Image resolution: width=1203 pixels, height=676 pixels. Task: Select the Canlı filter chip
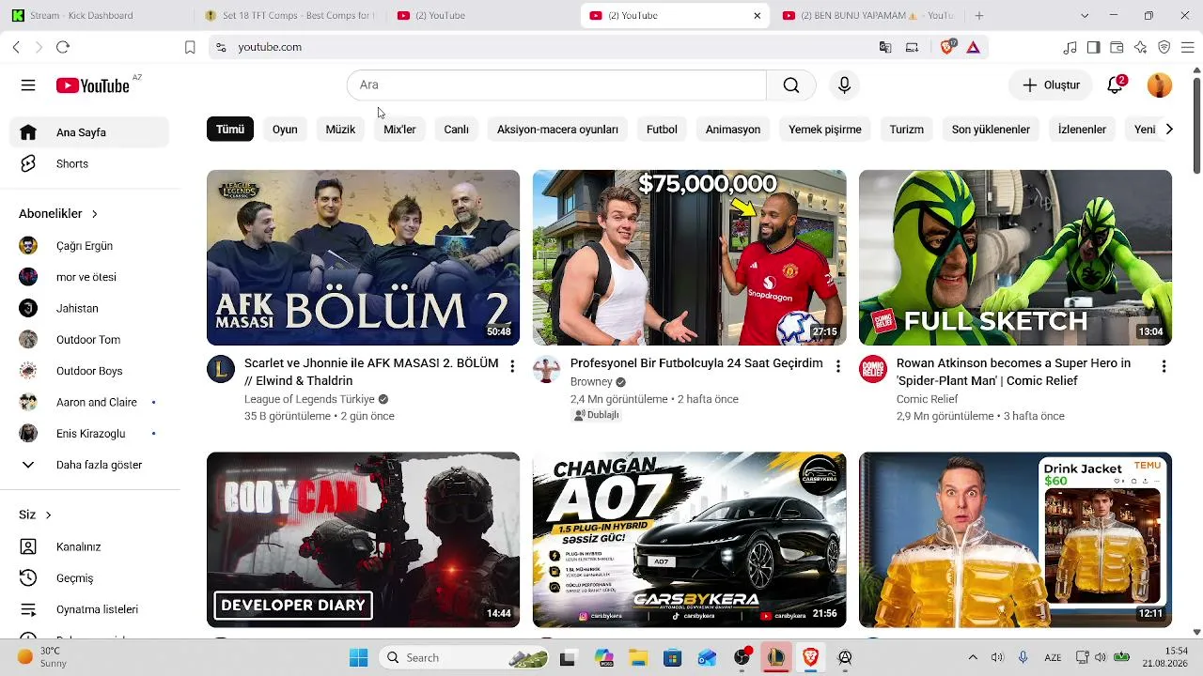point(457,130)
